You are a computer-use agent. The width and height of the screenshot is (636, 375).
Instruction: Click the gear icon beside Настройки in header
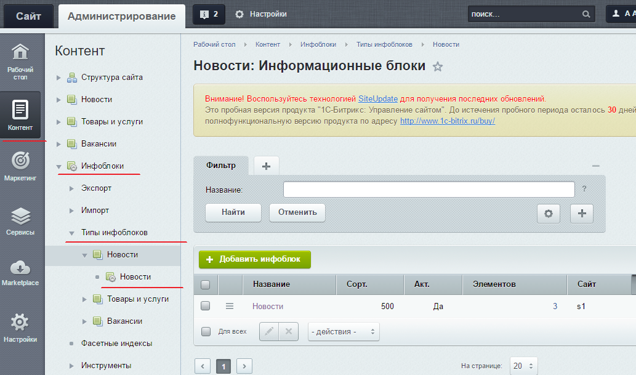[240, 14]
